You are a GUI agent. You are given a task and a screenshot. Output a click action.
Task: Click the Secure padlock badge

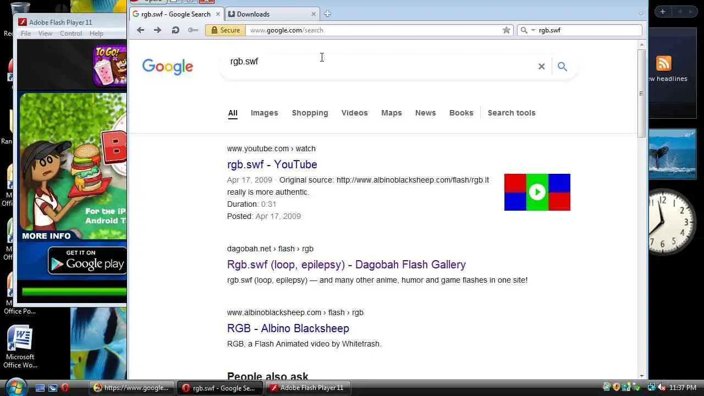pos(224,30)
